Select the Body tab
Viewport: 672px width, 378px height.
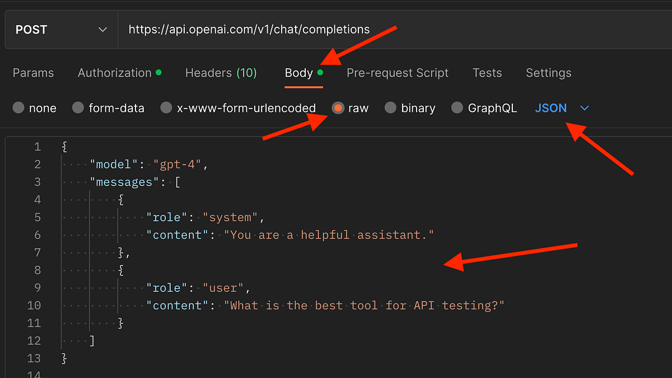[x=299, y=73]
